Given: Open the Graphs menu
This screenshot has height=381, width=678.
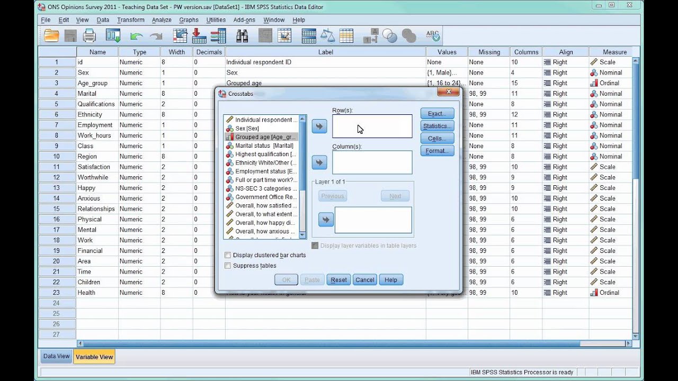Looking at the screenshot, I should tap(189, 20).
